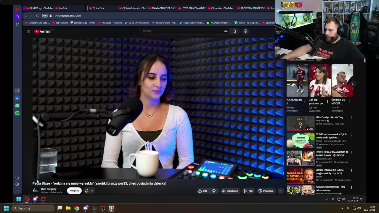379x213 pixels.
Task: Open the sidebar three-dots setup
Action: click(x=17, y=190)
